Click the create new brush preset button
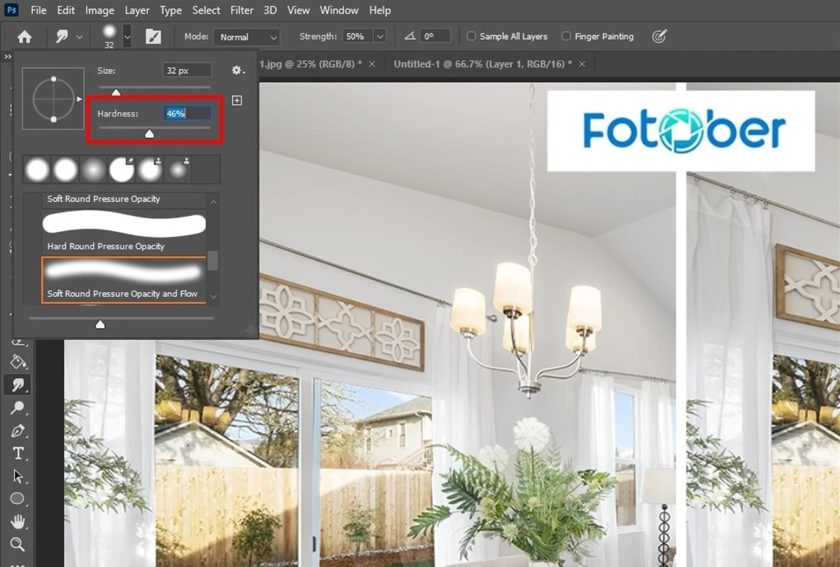The image size is (840, 567). click(x=237, y=101)
